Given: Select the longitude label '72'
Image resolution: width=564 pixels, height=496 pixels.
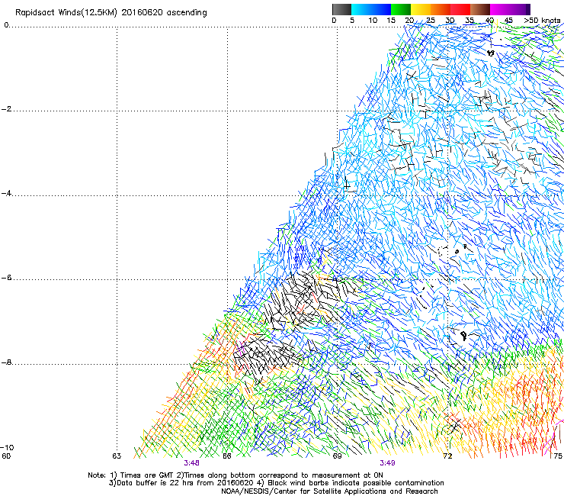Looking at the screenshot, I should (x=447, y=456).
